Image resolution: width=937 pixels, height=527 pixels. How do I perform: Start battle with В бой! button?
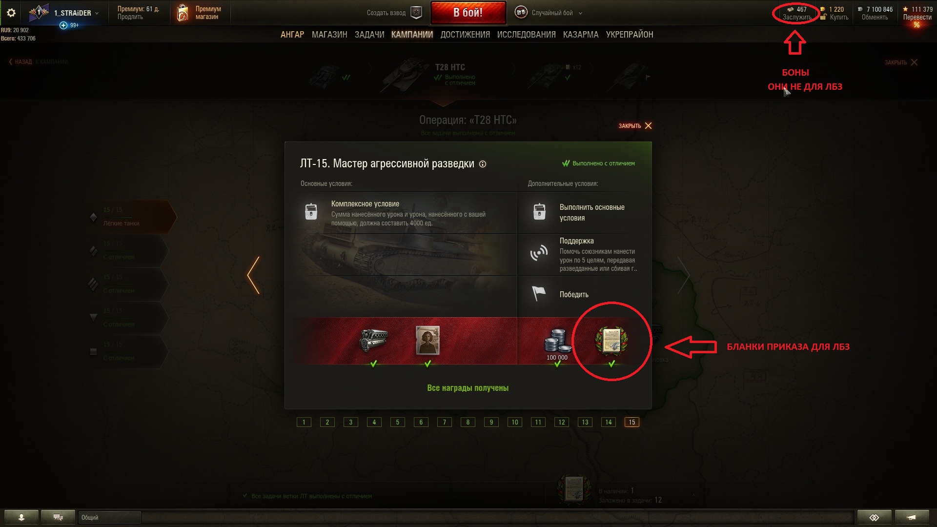click(468, 13)
